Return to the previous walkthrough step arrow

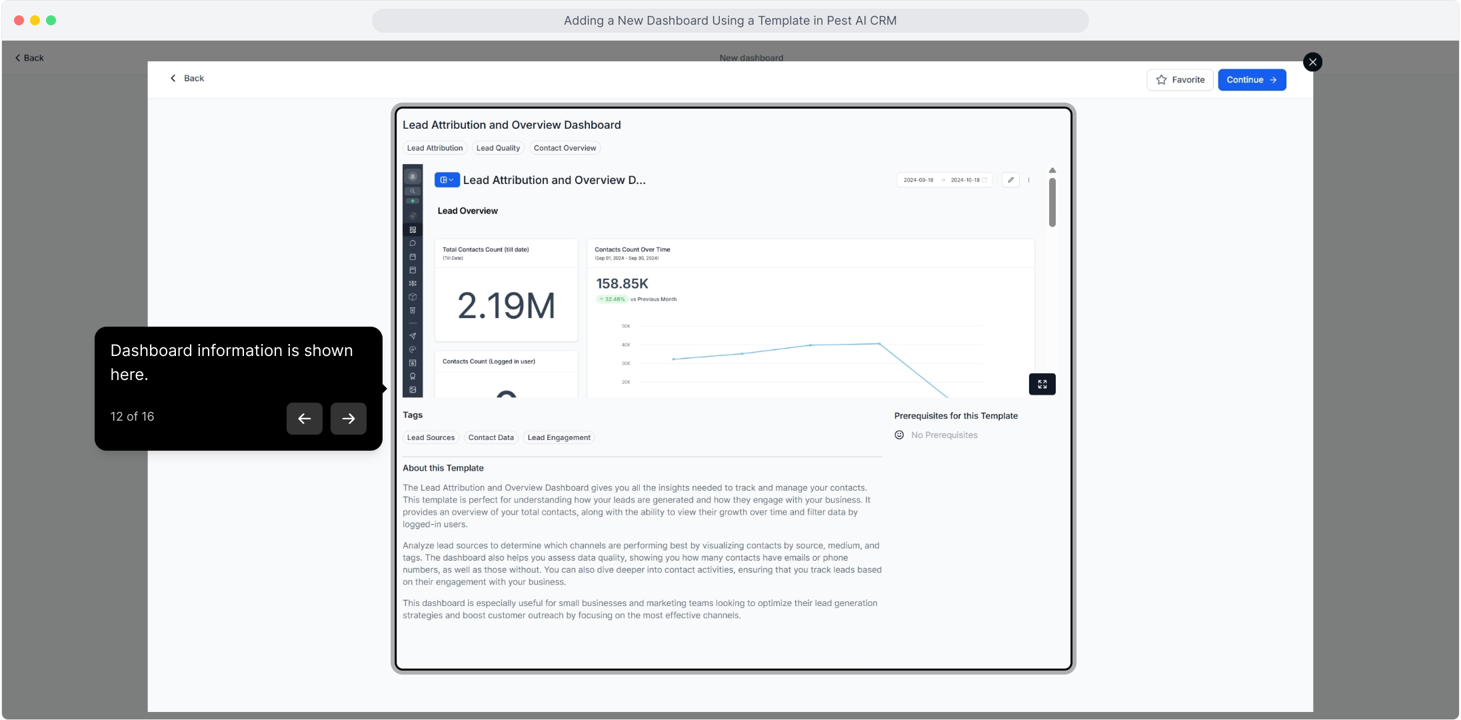(x=305, y=419)
